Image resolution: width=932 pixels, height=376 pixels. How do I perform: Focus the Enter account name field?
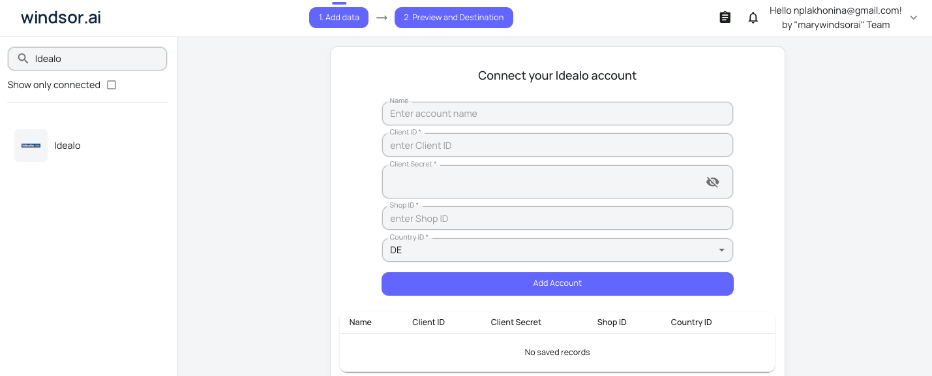(x=557, y=113)
